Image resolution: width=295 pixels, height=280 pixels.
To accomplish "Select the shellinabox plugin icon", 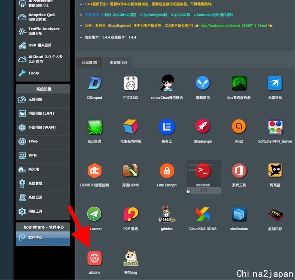I will [239, 214].
